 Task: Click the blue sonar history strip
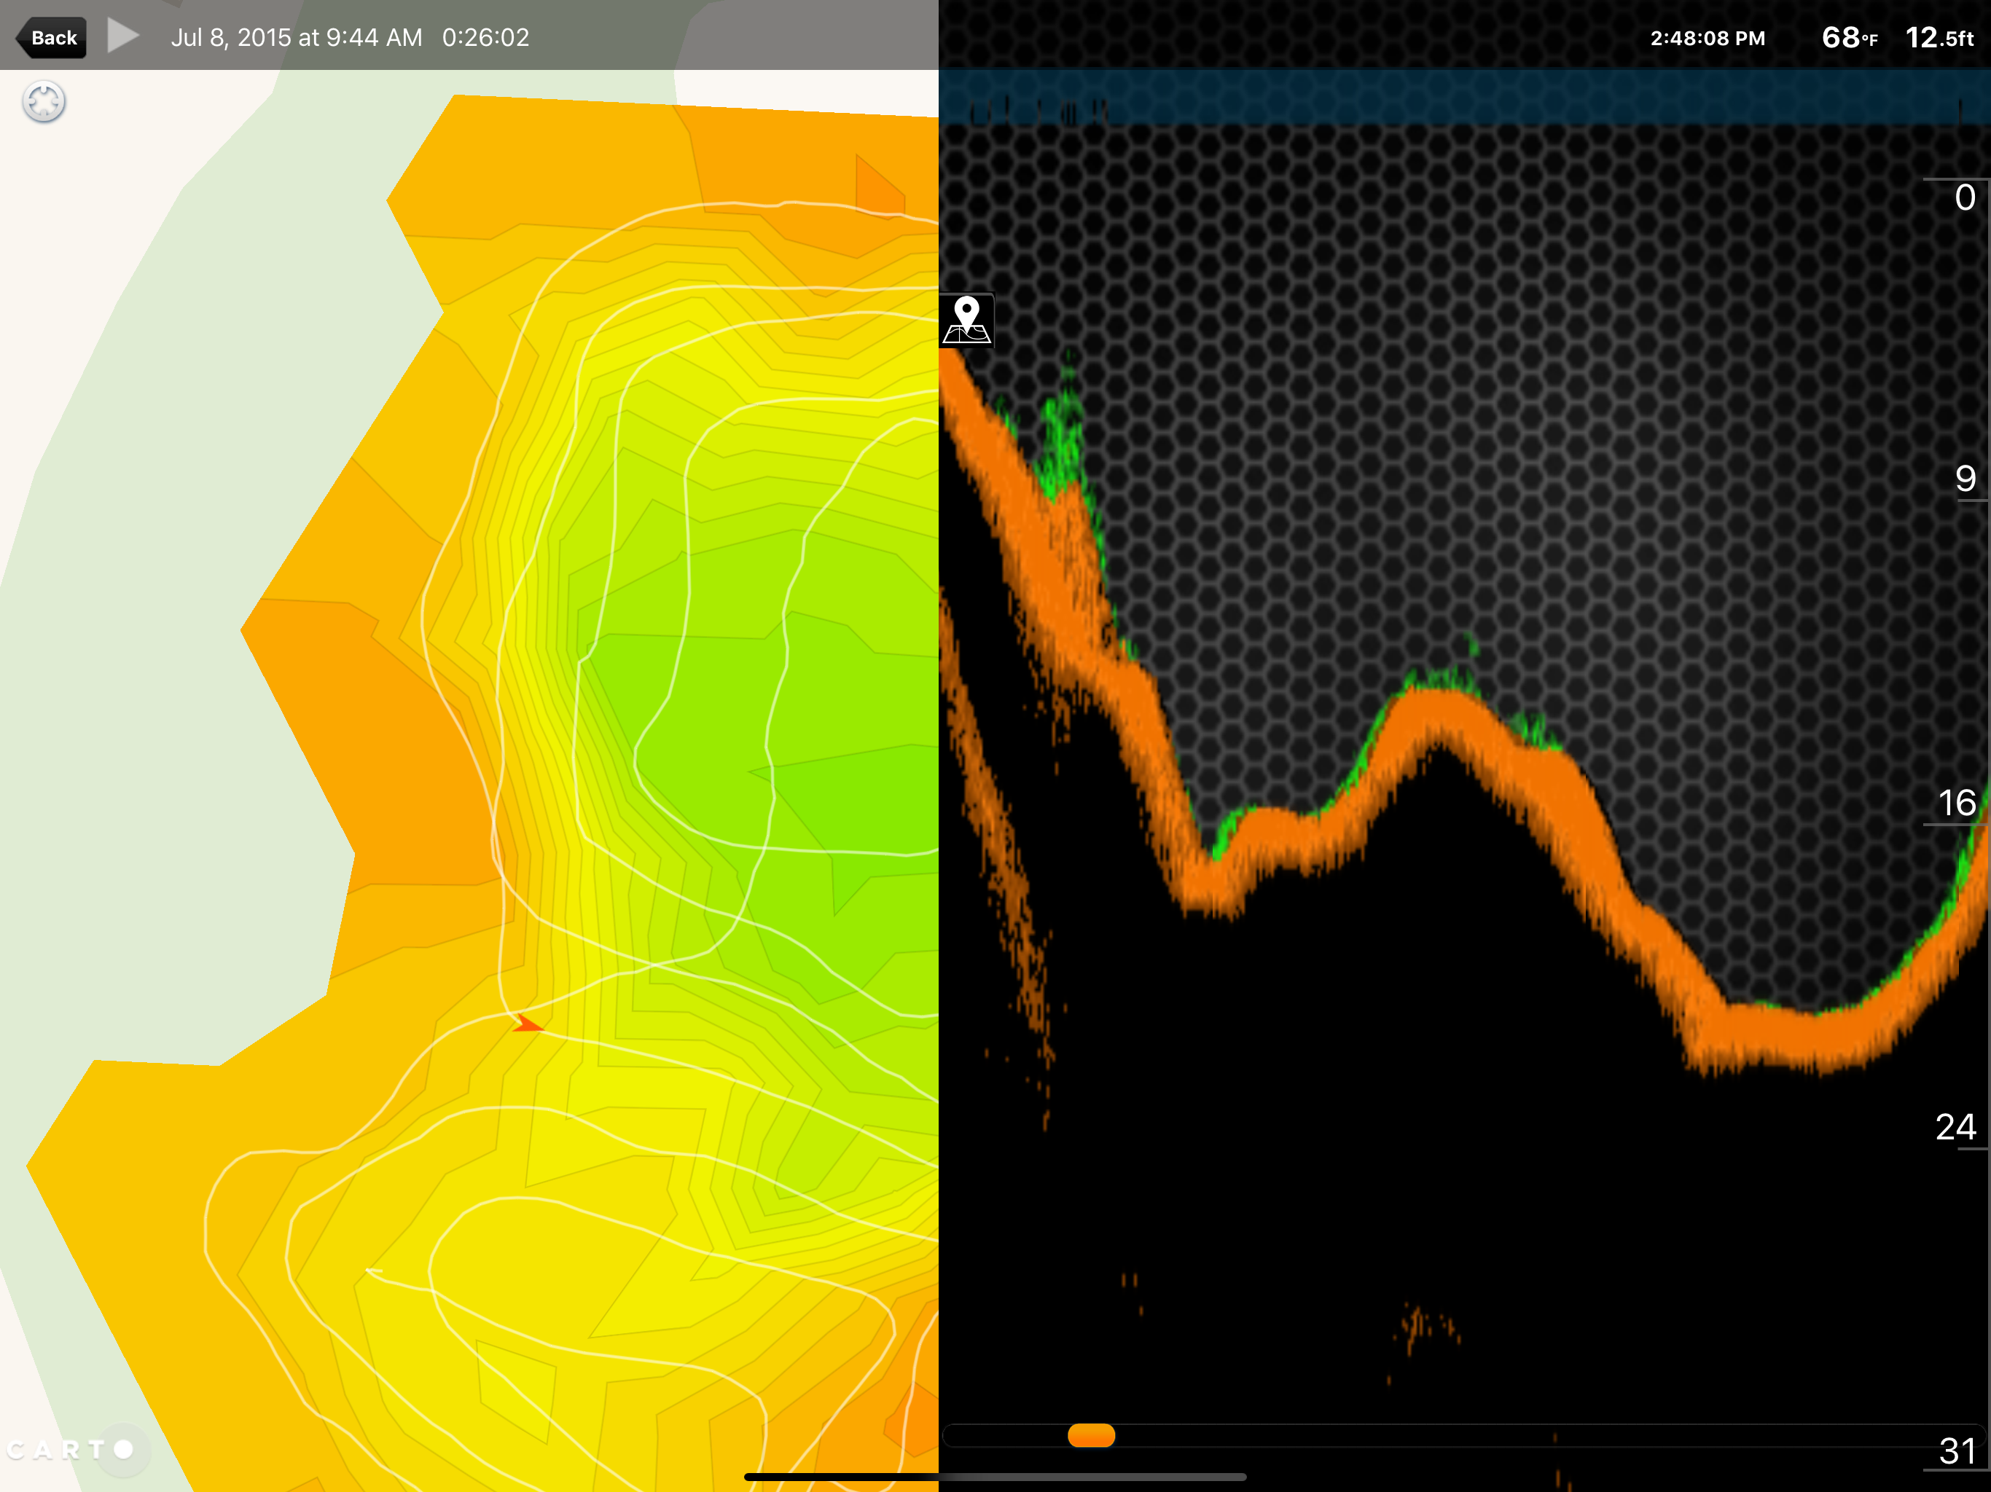(1463, 97)
